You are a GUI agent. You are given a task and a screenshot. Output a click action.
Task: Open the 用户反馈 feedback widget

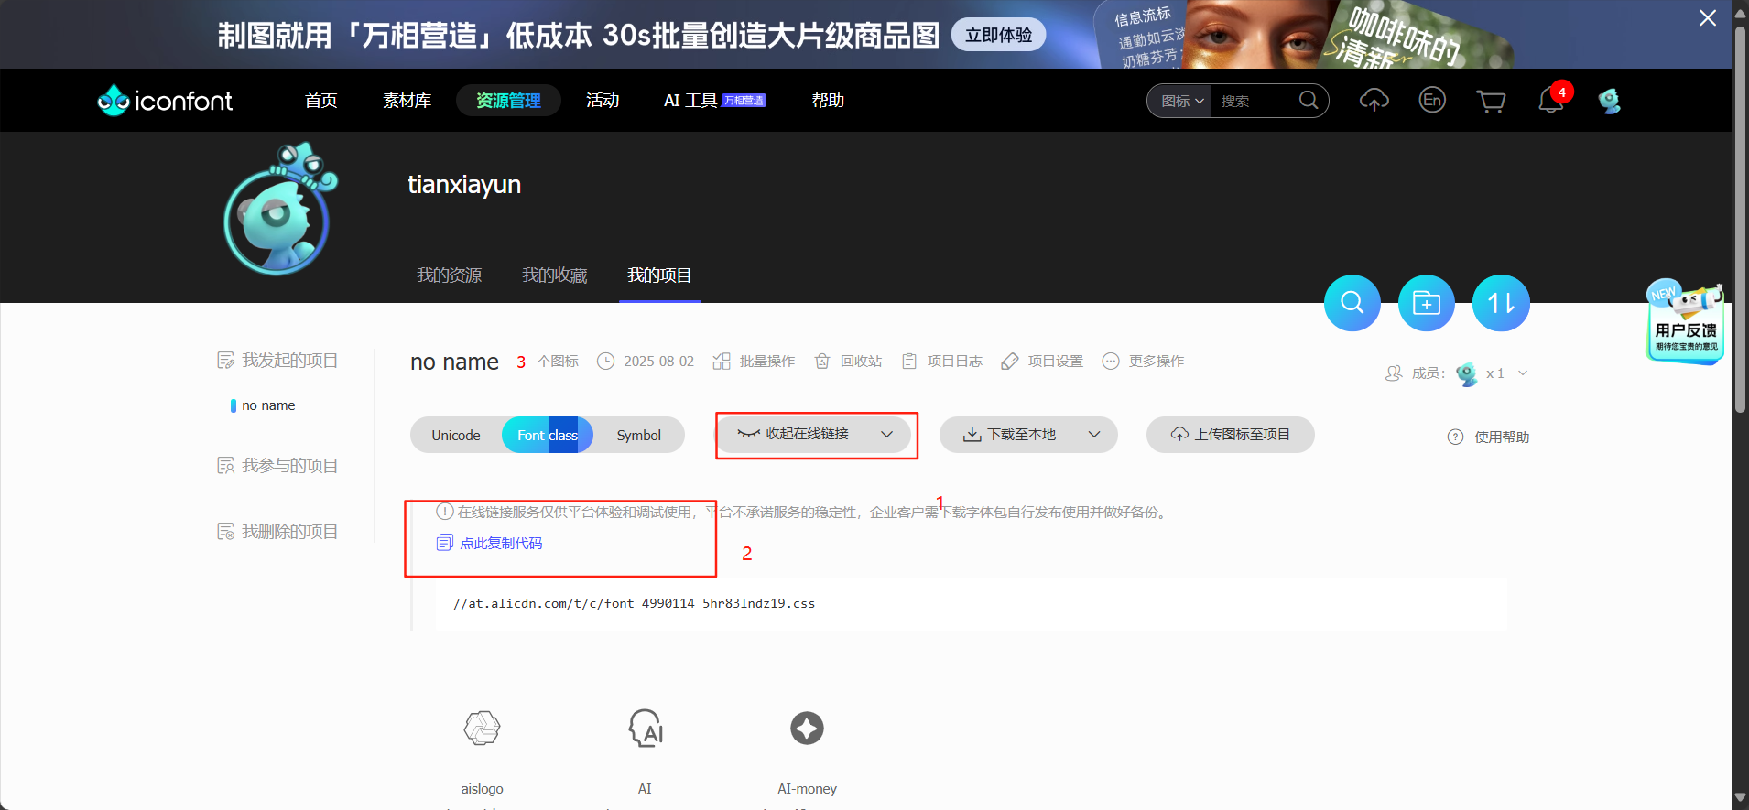pos(1685,322)
